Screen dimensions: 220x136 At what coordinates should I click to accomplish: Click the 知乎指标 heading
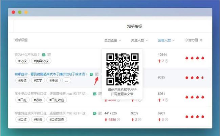pos(135,26)
